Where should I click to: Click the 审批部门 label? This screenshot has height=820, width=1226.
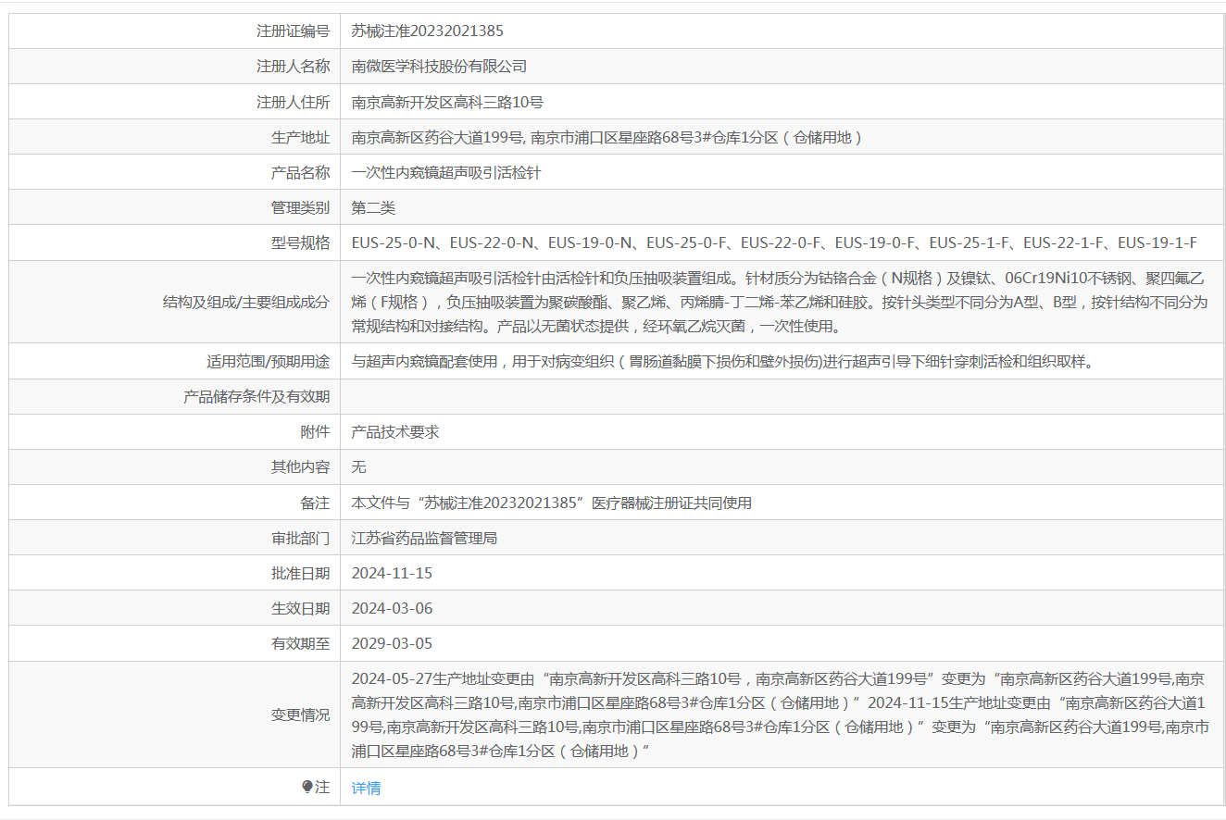coord(300,538)
